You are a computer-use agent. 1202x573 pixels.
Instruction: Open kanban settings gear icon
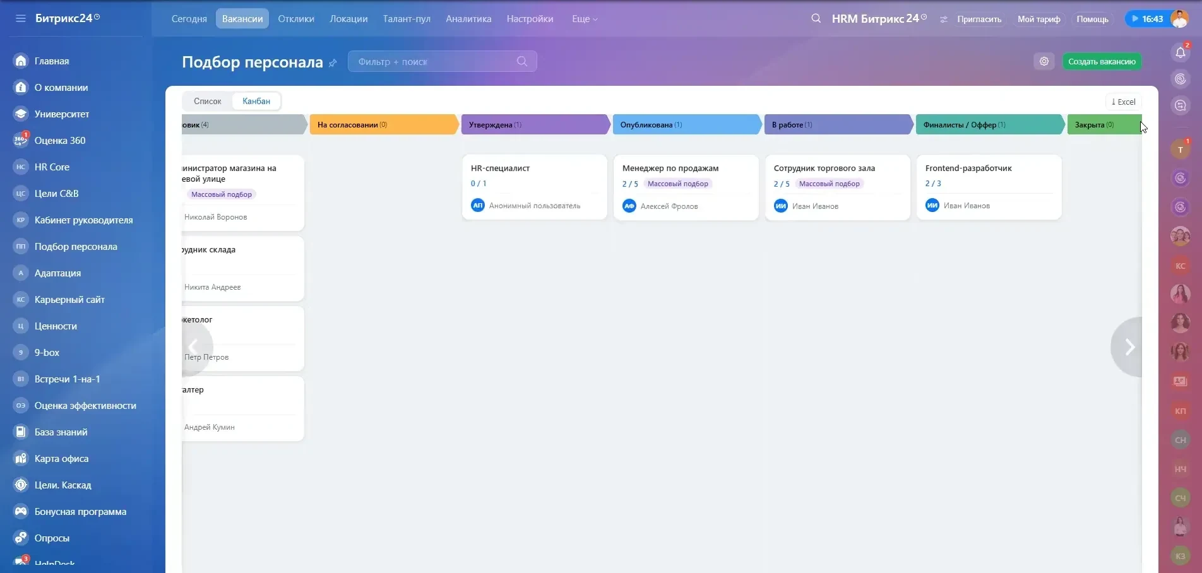pyautogui.click(x=1044, y=61)
